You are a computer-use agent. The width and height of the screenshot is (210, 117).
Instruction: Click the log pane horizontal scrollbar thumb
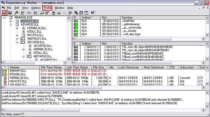tap(42, 110)
